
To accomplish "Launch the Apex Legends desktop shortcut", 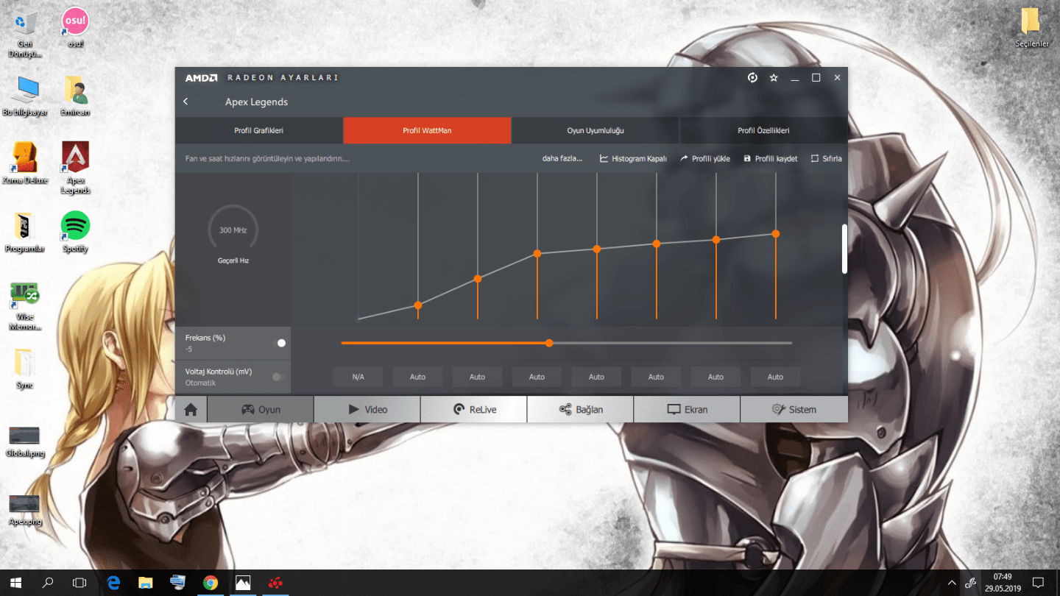I will pos(75,168).
